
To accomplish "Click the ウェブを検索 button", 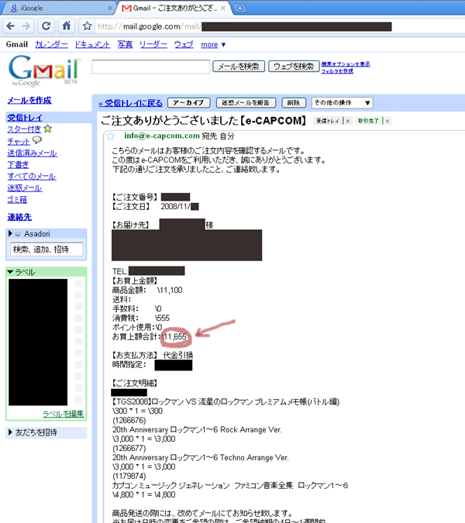I will coord(294,67).
